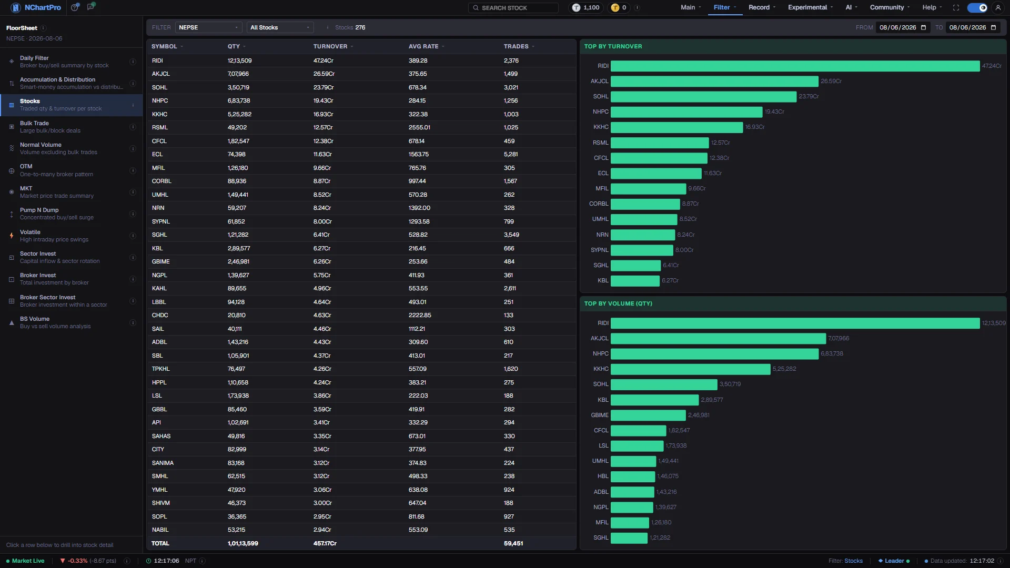This screenshot has width=1010, height=568.
Task: Open info icon for Sector Invest row
Action: coord(133,258)
